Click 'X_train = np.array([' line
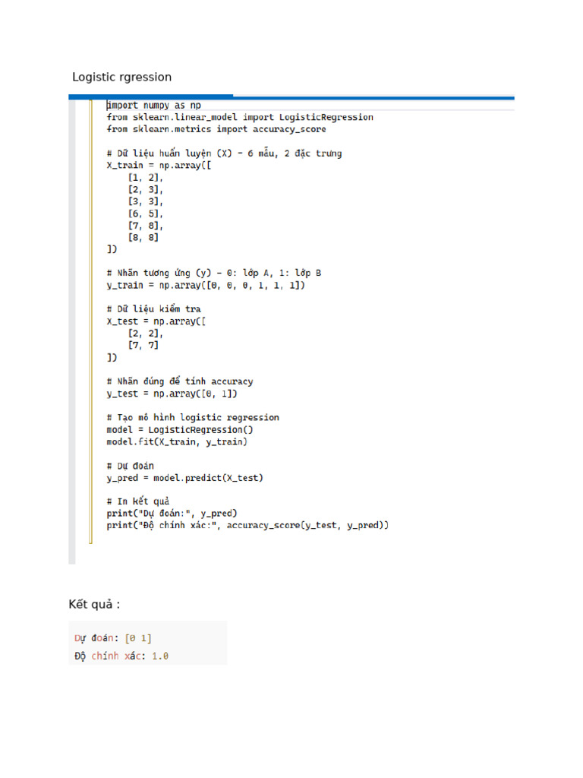 pyautogui.click(x=159, y=165)
